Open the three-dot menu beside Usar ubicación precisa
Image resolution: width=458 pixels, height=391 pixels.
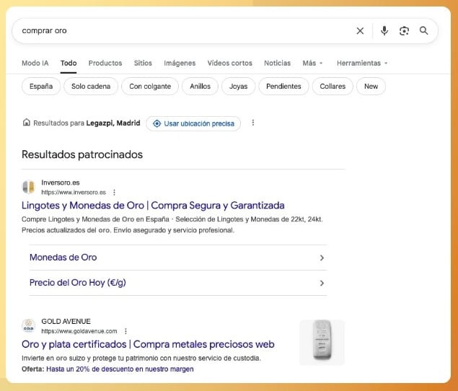253,123
